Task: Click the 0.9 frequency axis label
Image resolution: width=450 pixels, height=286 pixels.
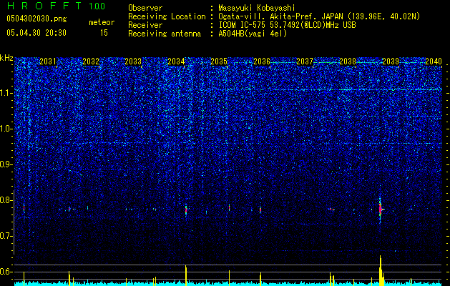Action: pos(6,164)
